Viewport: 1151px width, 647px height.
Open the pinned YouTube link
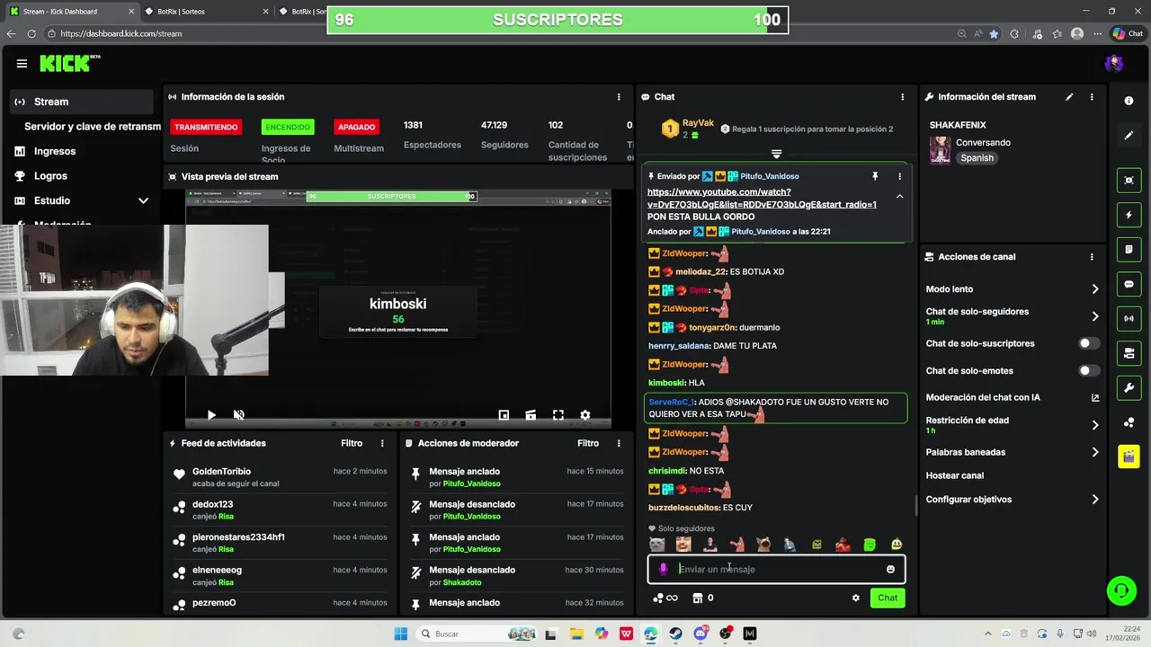coord(762,199)
